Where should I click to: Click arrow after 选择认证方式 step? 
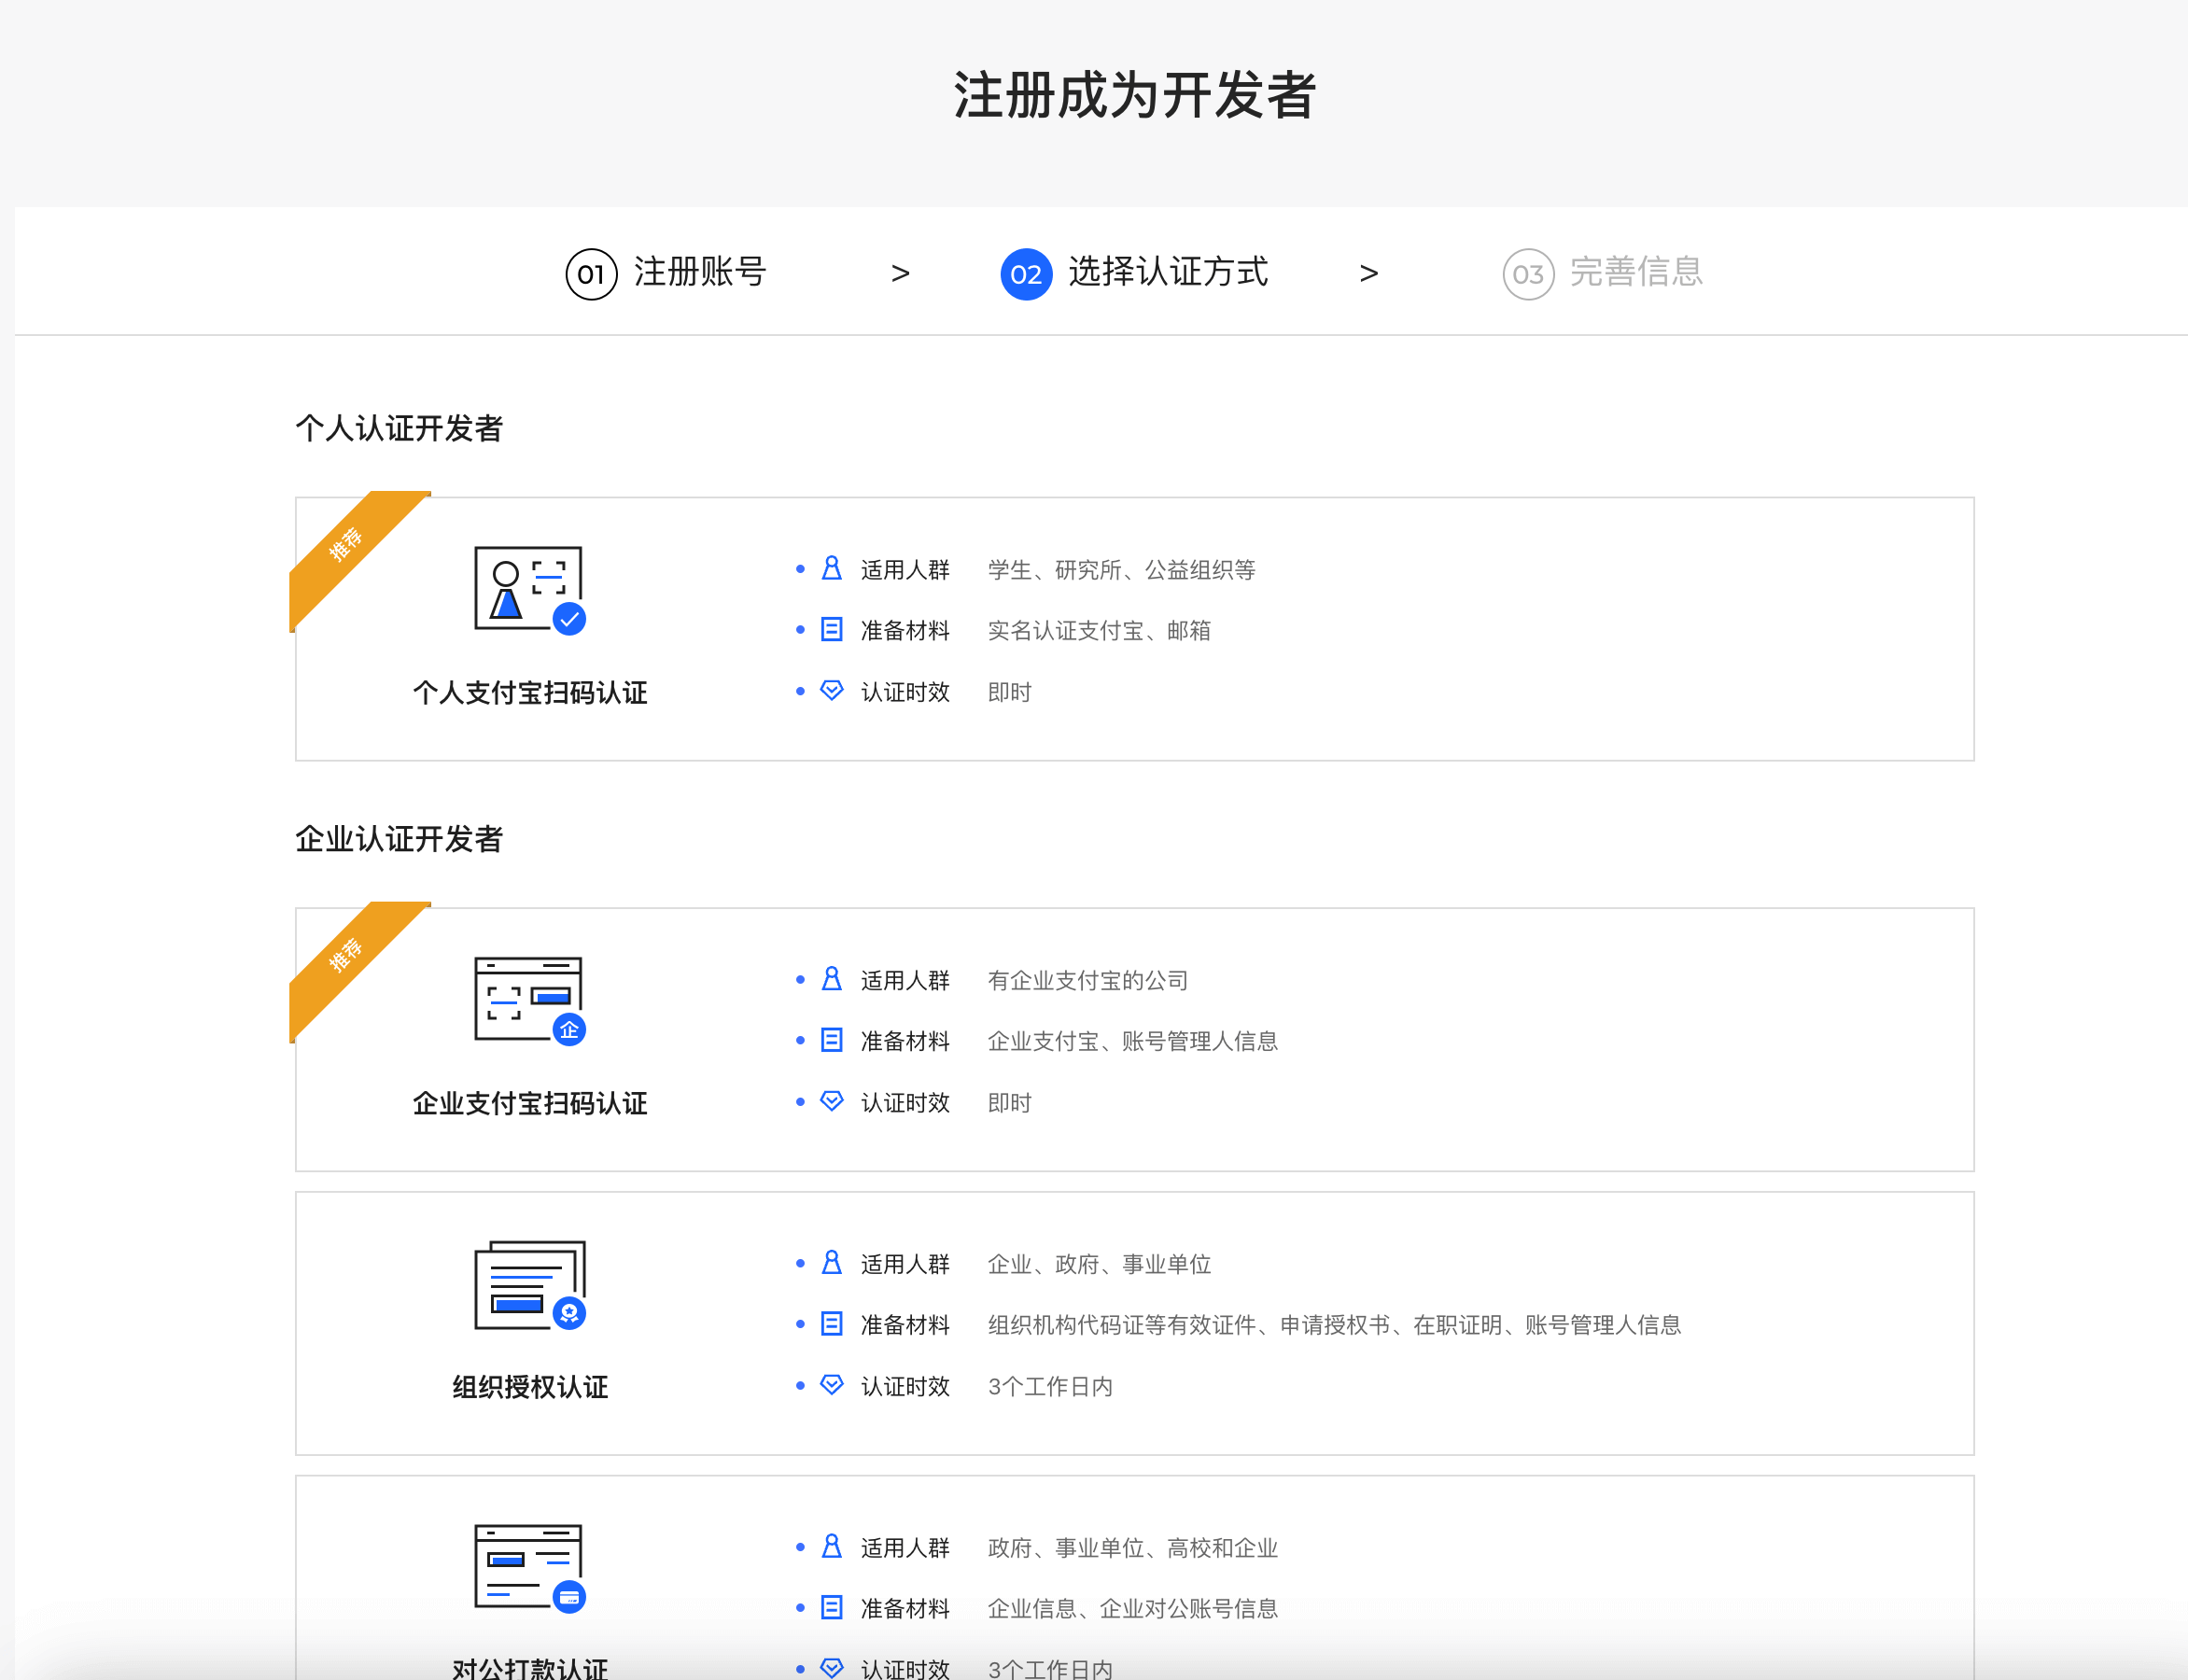click(1369, 273)
